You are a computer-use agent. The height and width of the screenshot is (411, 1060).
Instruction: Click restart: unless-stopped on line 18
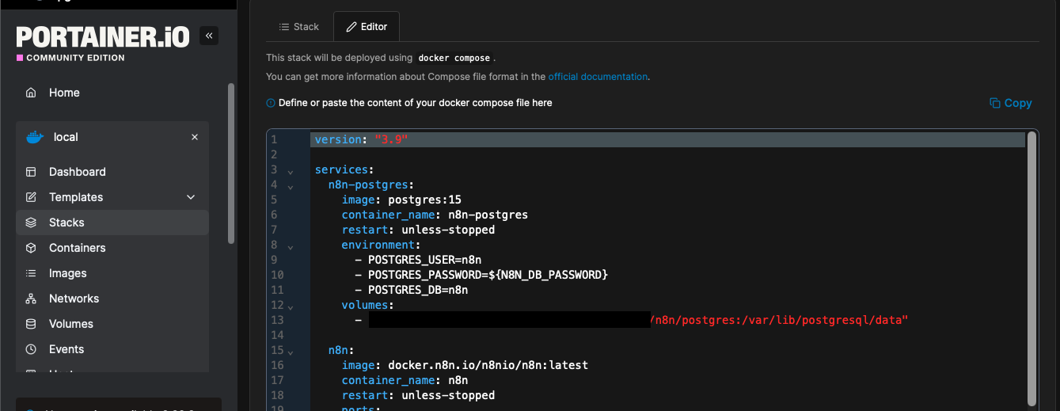click(x=418, y=395)
